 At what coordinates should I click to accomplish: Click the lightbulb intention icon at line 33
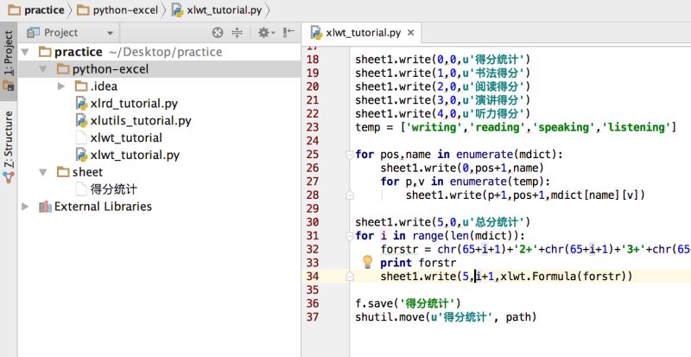click(367, 262)
